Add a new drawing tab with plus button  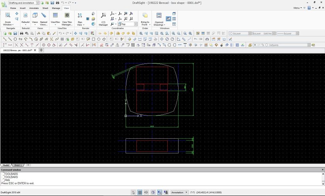tap(41, 50)
